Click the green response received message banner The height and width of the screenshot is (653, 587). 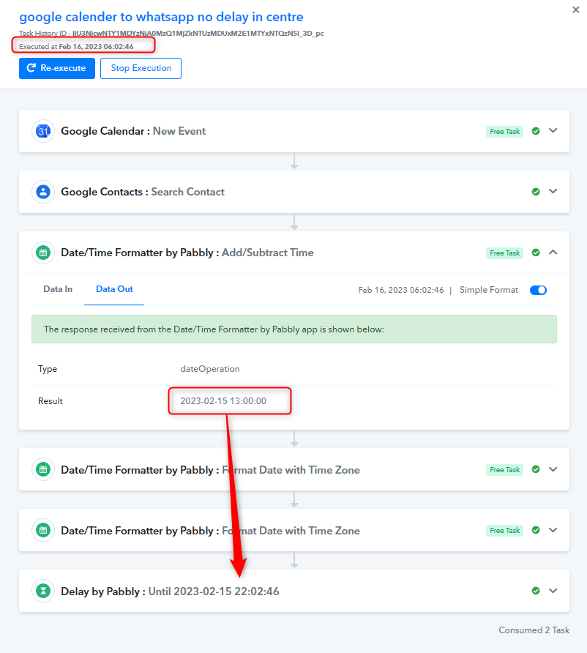click(294, 329)
